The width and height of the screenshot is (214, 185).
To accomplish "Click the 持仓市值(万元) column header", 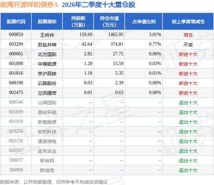I will click(x=109, y=21).
